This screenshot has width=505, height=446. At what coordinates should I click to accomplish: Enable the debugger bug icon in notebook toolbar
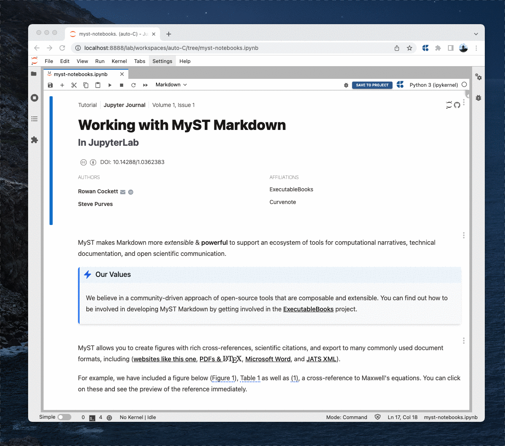point(346,85)
